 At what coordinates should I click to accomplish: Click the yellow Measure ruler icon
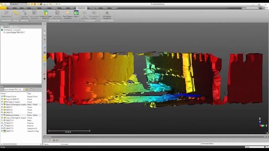tap(16, 13)
